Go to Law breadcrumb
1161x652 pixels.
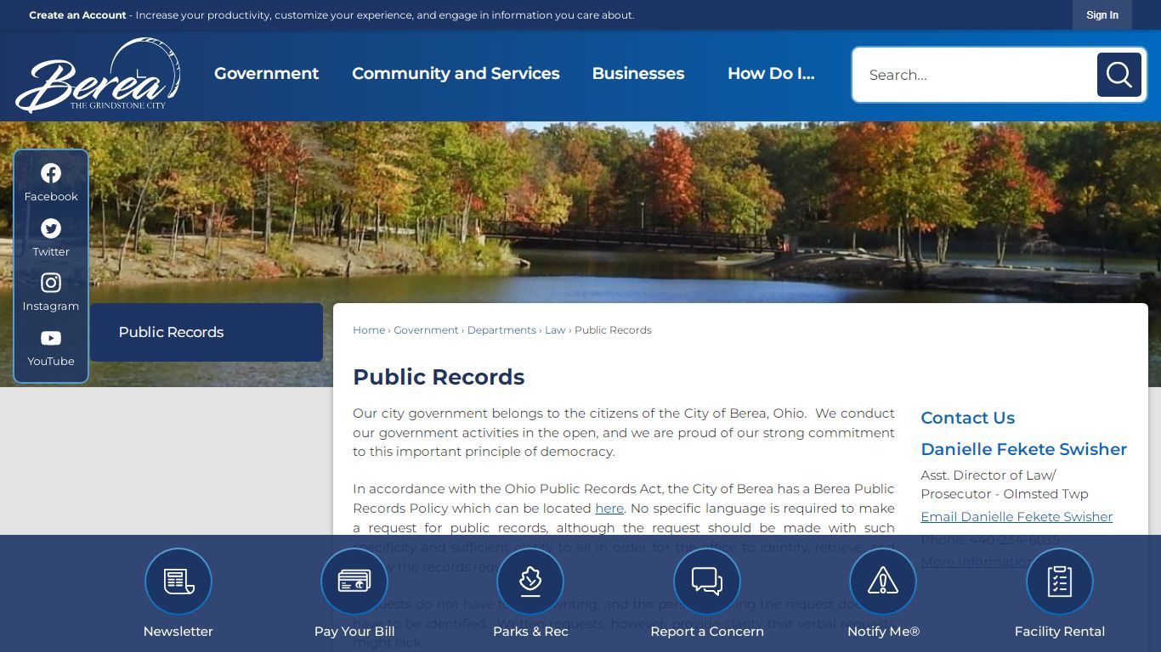555,330
